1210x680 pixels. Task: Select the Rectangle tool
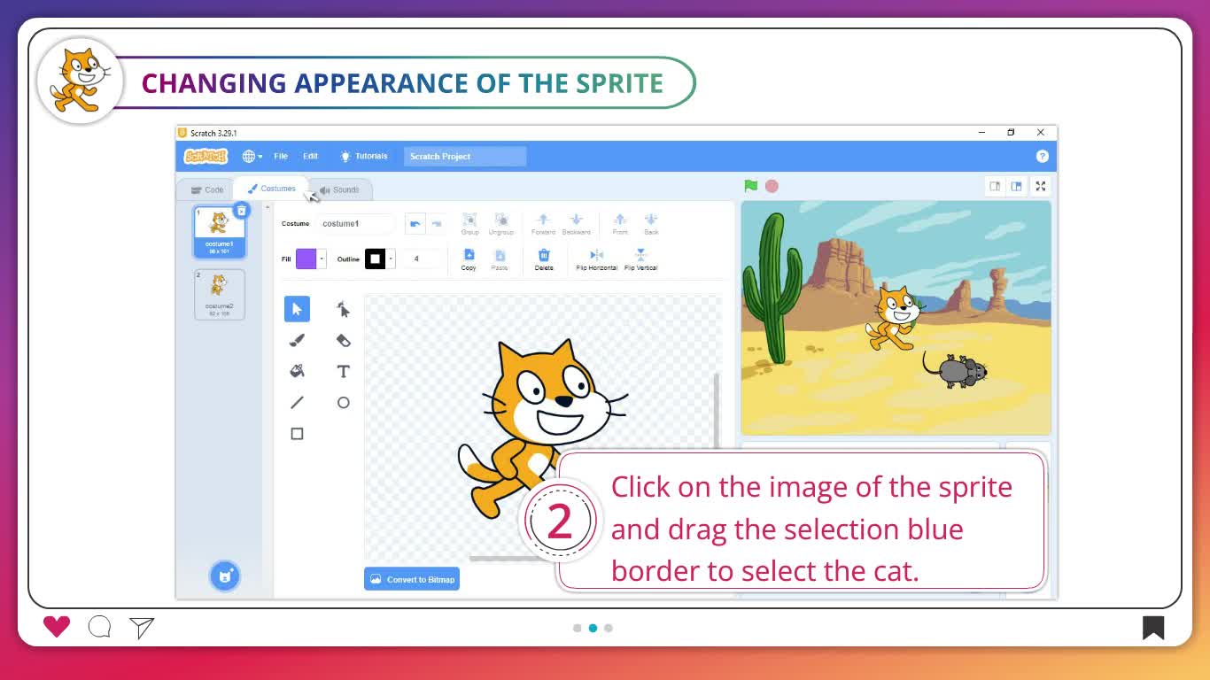[297, 434]
